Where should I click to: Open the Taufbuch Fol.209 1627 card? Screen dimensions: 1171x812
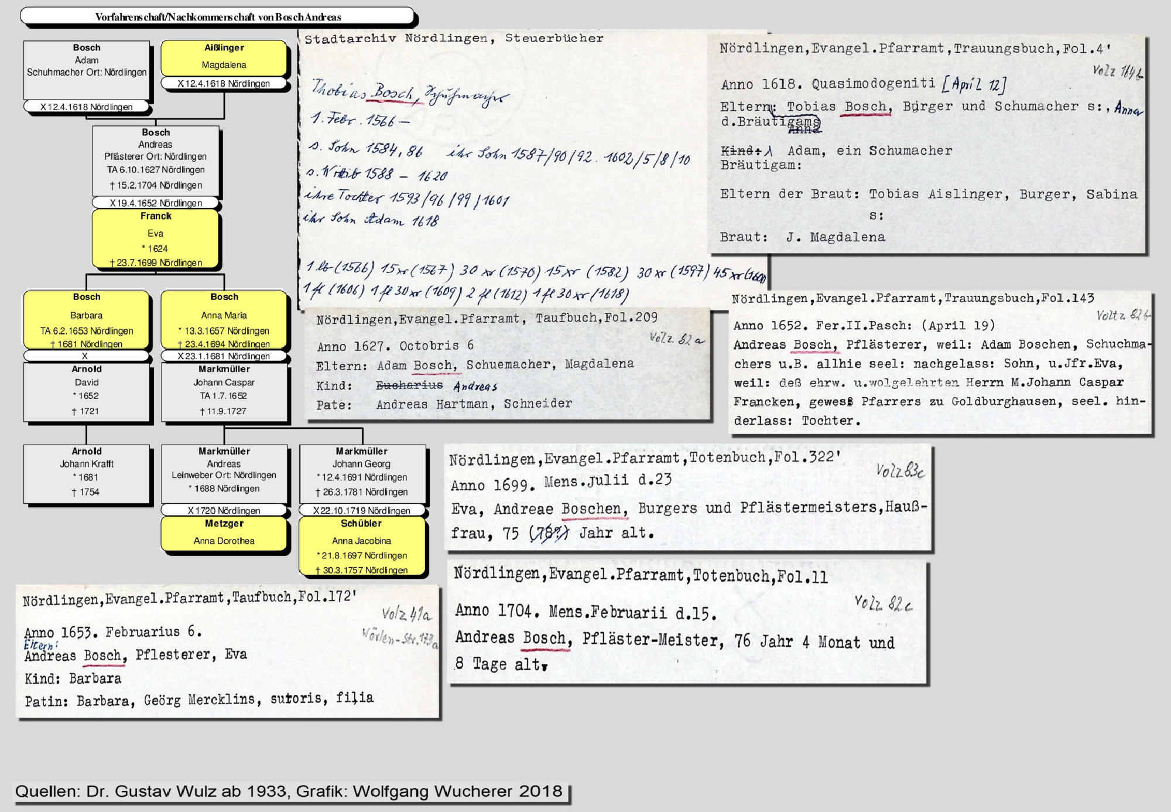pyautogui.click(x=507, y=363)
